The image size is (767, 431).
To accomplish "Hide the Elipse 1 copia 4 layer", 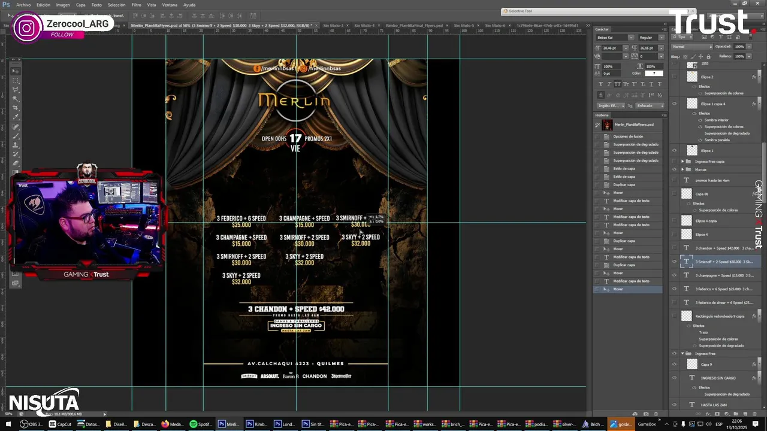I will (674, 104).
